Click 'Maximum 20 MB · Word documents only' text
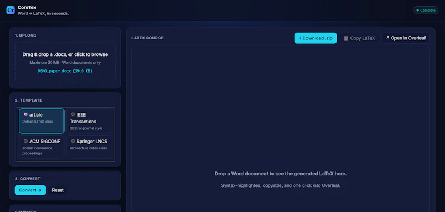445x212 pixels. (x=65, y=63)
